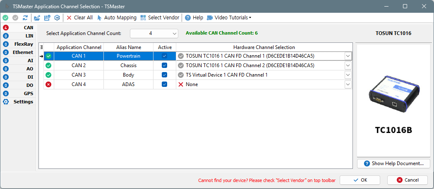This screenshot has width=434, height=189.
Task: Switch to the CAN tab
Action: pyautogui.click(x=18, y=28)
